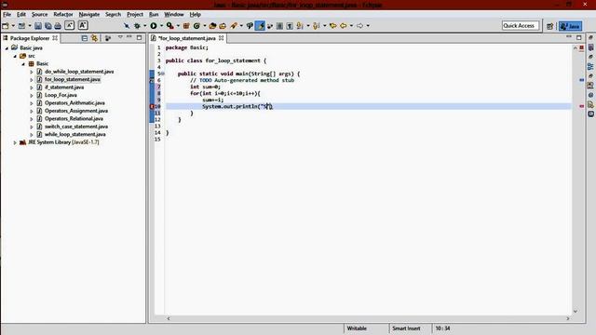Switch to the Java perspective button

[571, 26]
